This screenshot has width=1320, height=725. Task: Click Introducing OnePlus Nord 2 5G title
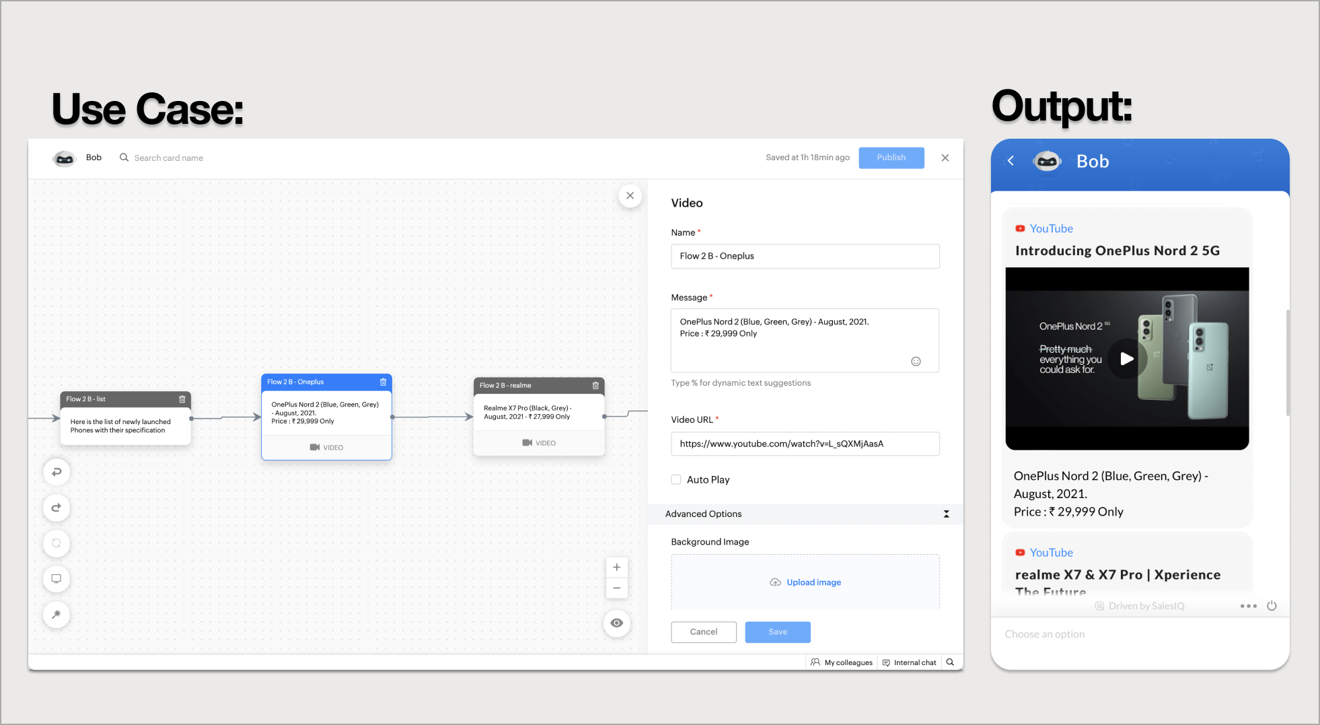1117,250
